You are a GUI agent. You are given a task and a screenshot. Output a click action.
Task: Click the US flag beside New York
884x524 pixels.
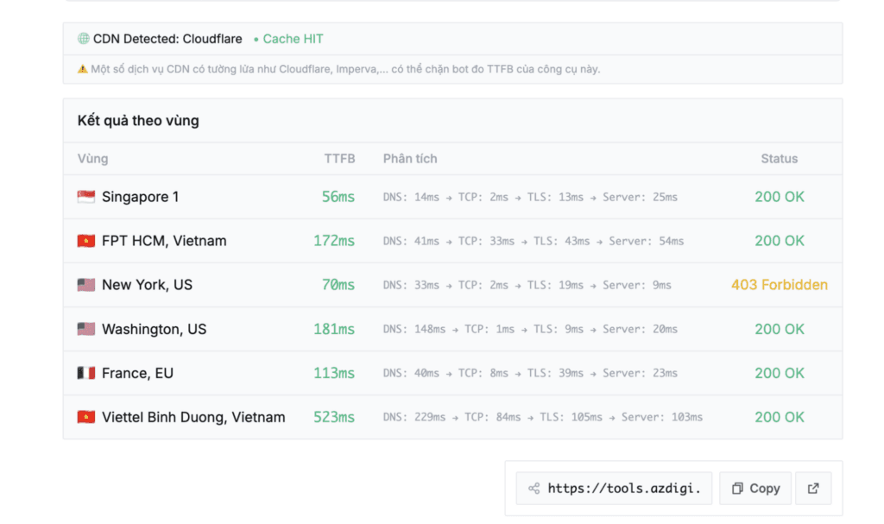pyautogui.click(x=85, y=285)
